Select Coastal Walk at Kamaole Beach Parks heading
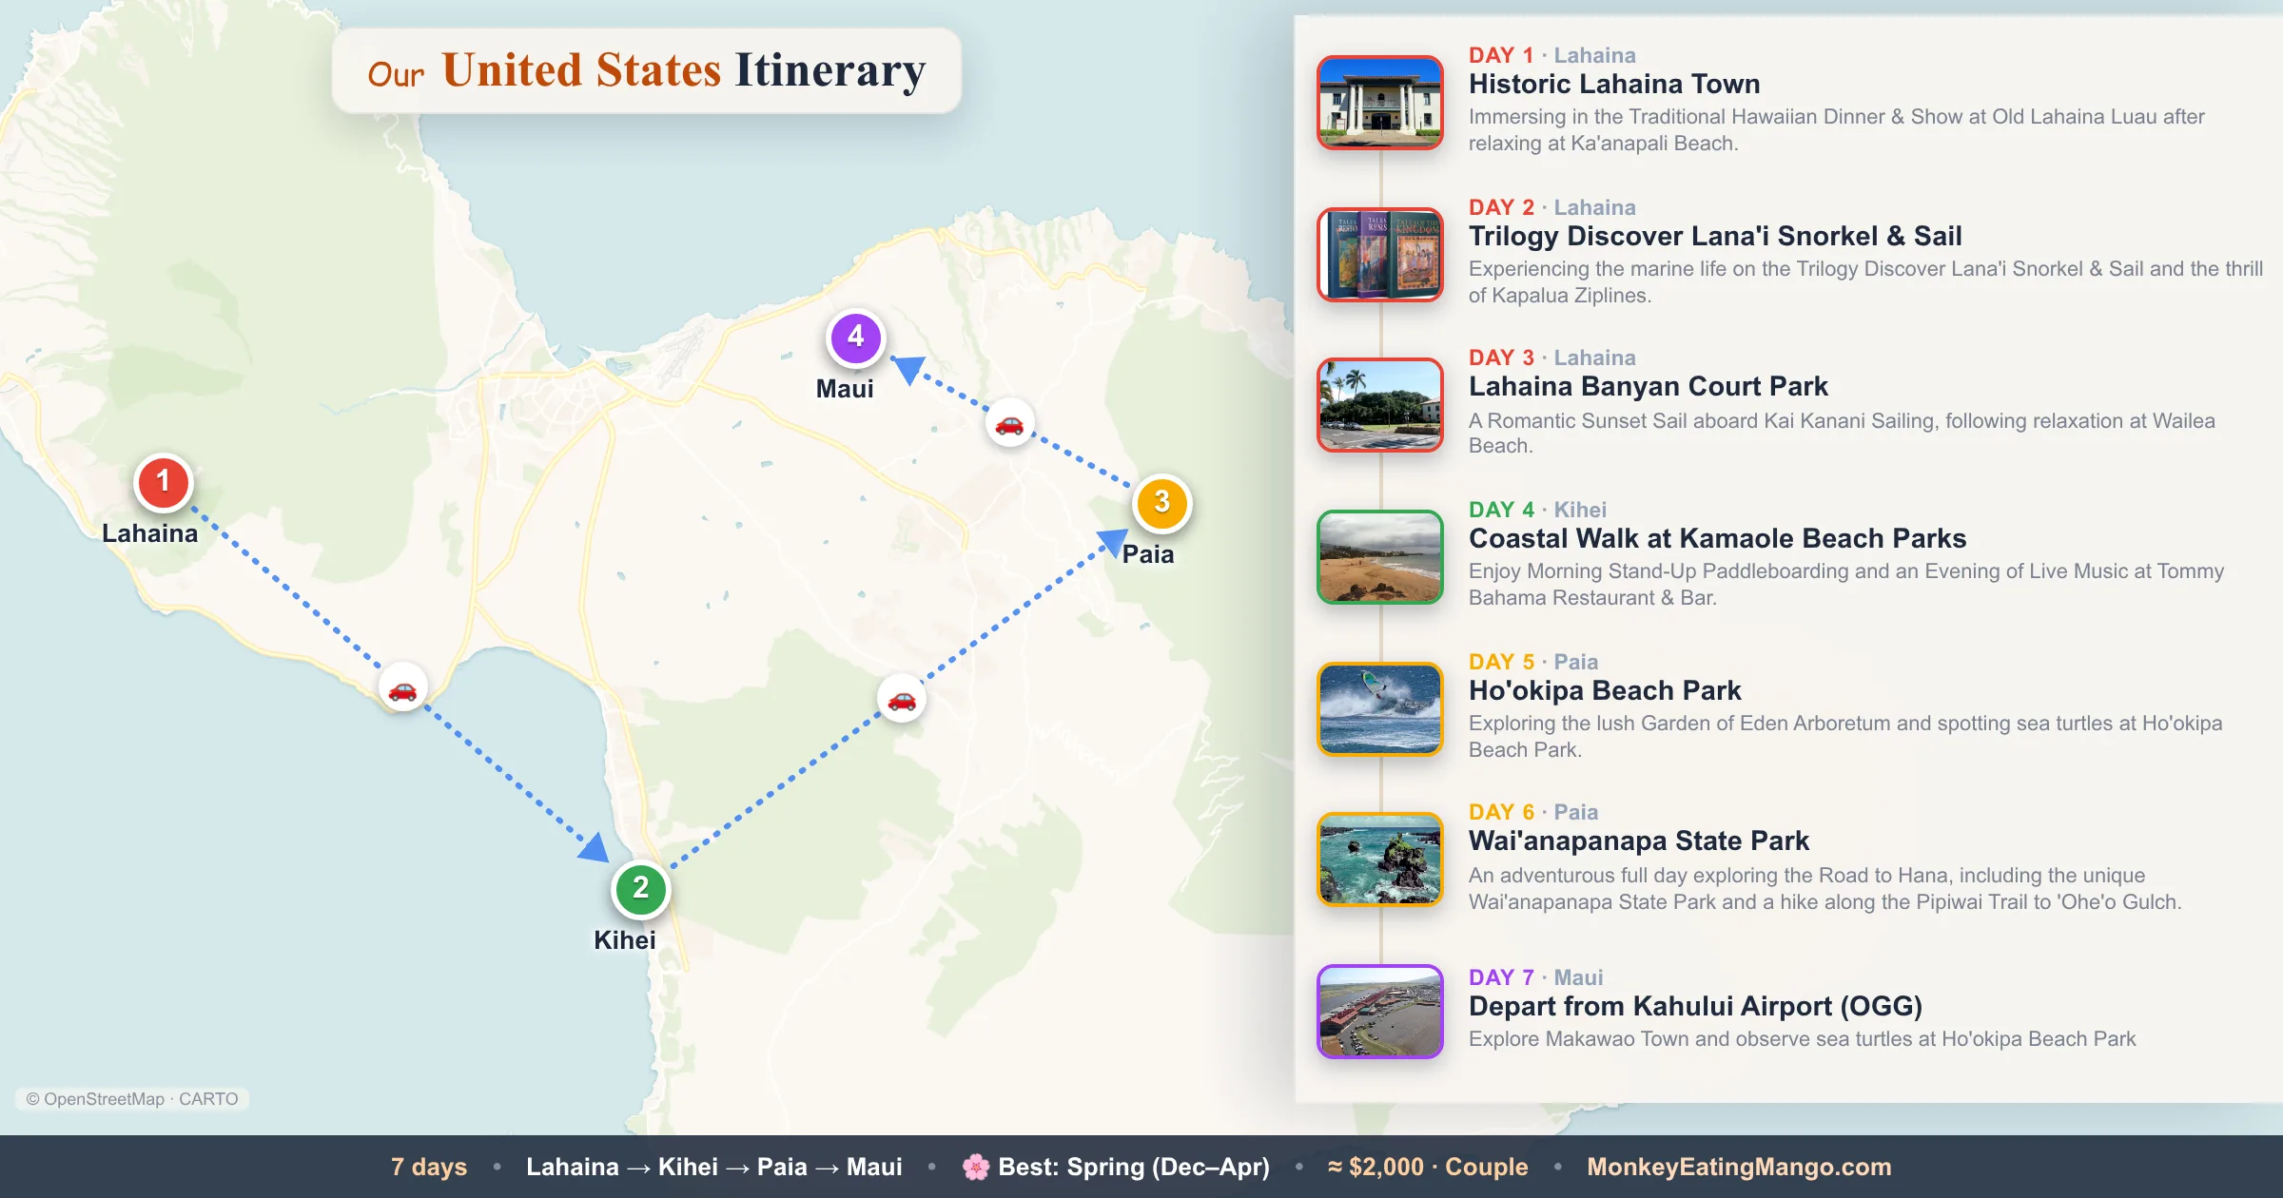This screenshot has height=1198, width=2283. pyautogui.click(x=1717, y=538)
